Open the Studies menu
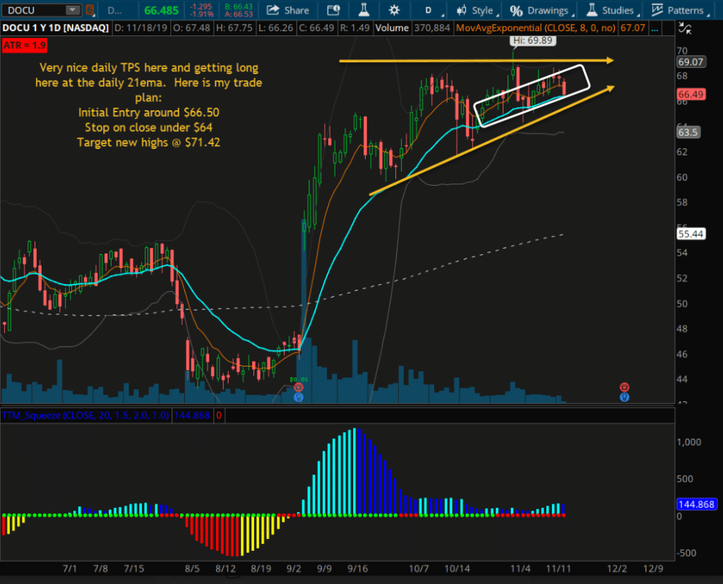Viewport: 723px width, 584px height. point(613,10)
